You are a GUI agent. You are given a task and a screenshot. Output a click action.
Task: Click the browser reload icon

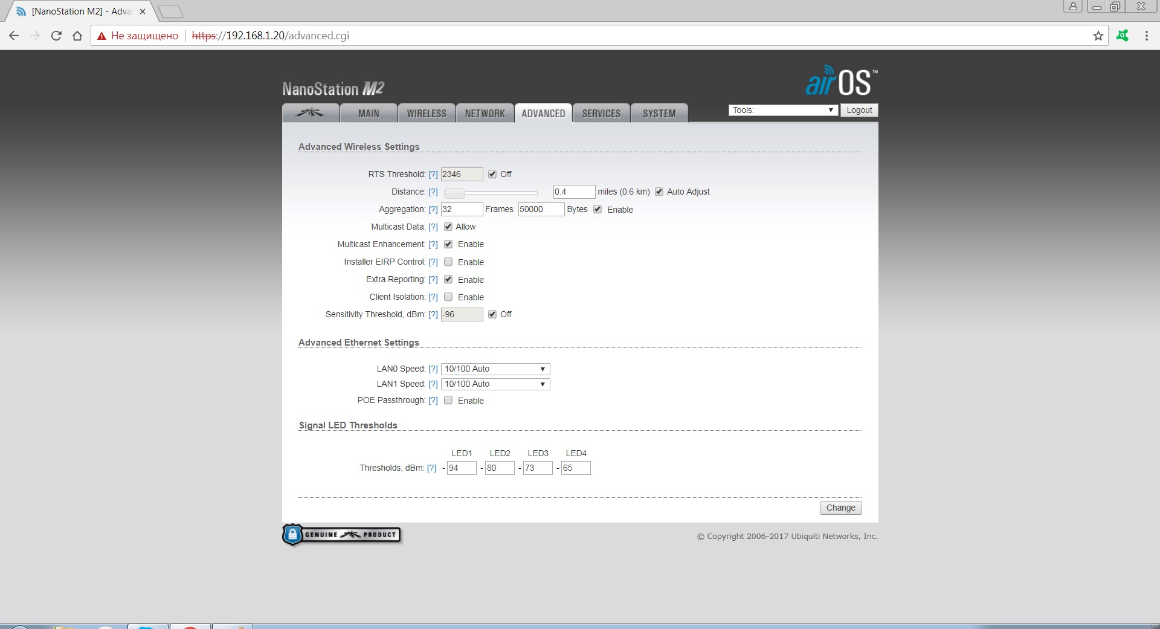pos(56,36)
